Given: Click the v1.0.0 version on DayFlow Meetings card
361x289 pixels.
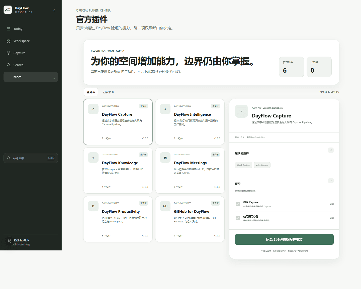Looking at the screenshot, I should (217, 187).
